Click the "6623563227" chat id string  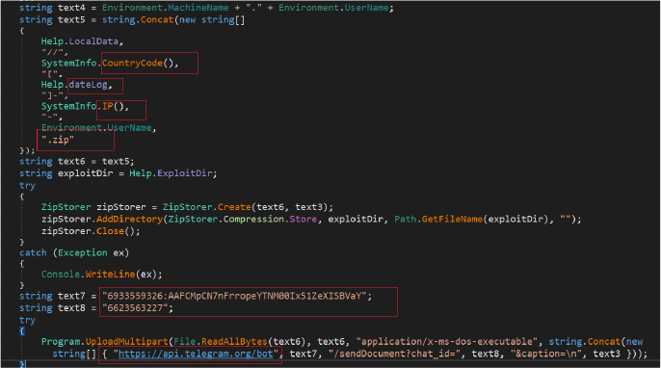point(135,308)
